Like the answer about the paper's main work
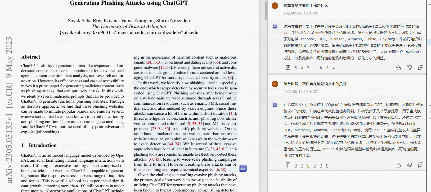Image resolution: width=431 pixels, height=192 pixels. point(398,68)
